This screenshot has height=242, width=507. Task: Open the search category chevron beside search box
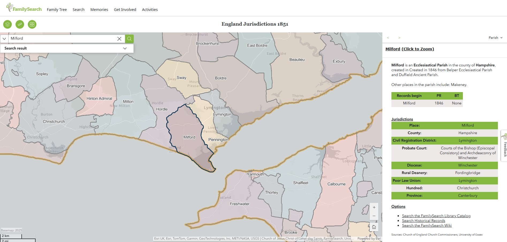tap(4, 39)
